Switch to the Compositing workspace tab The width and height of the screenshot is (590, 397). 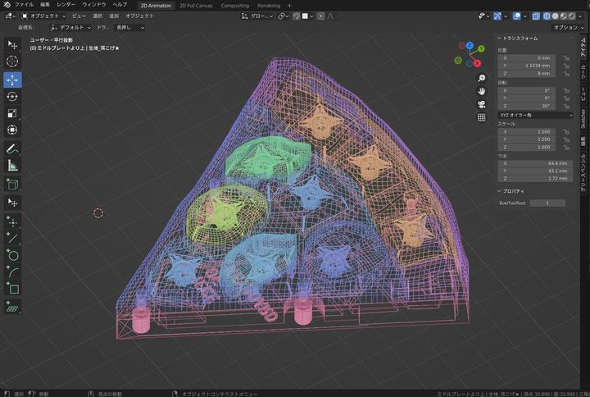[x=234, y=5]
